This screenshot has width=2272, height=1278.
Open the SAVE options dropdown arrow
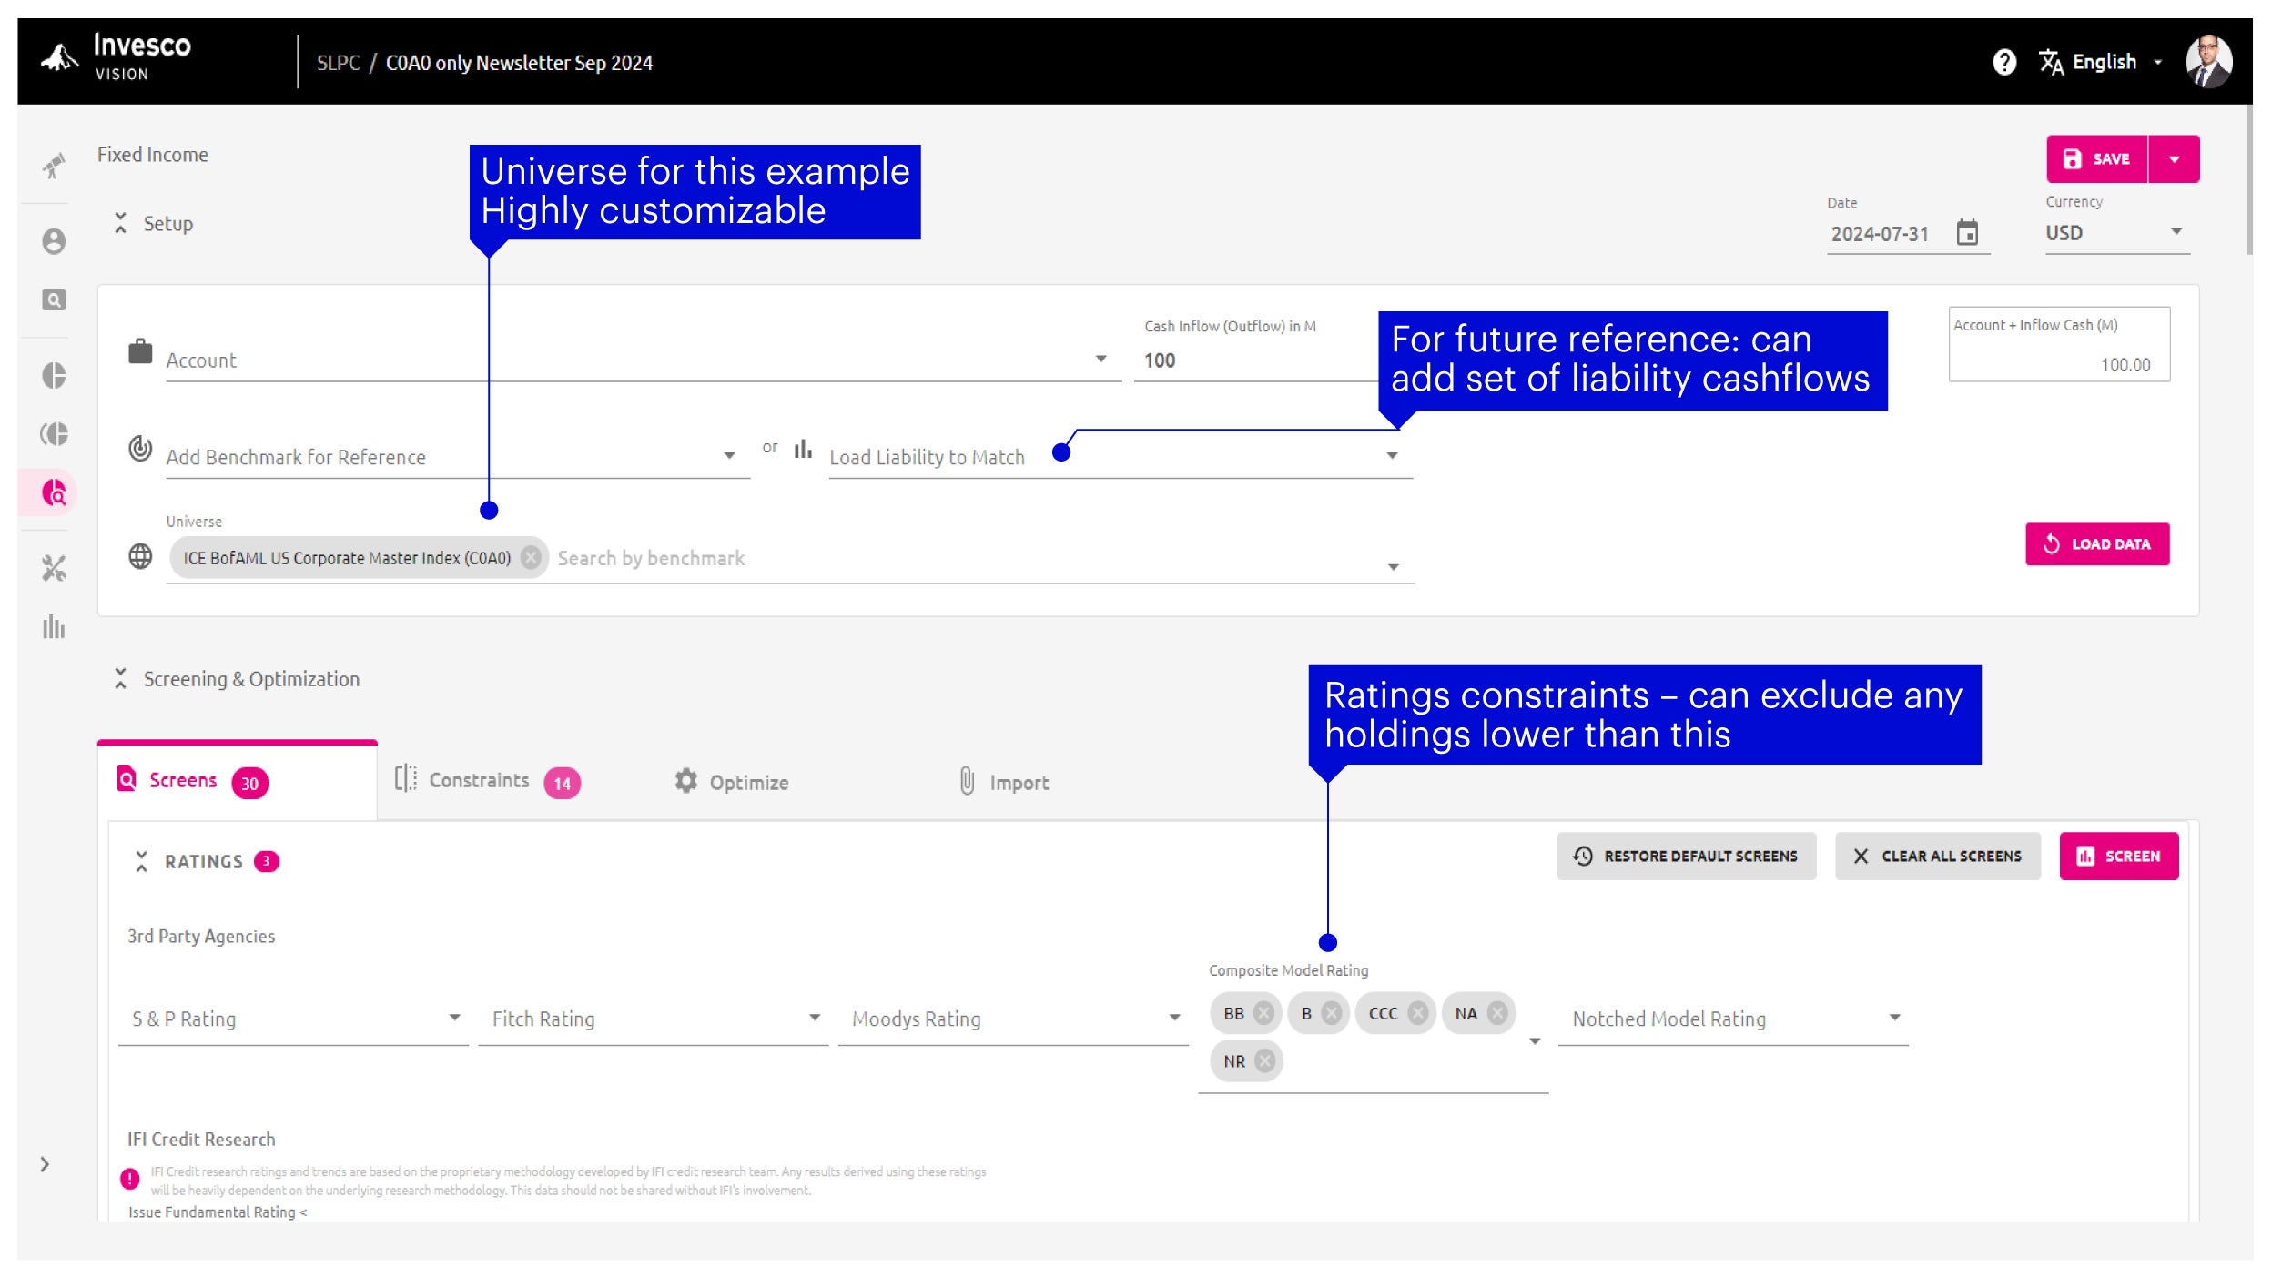[2174, 159]
